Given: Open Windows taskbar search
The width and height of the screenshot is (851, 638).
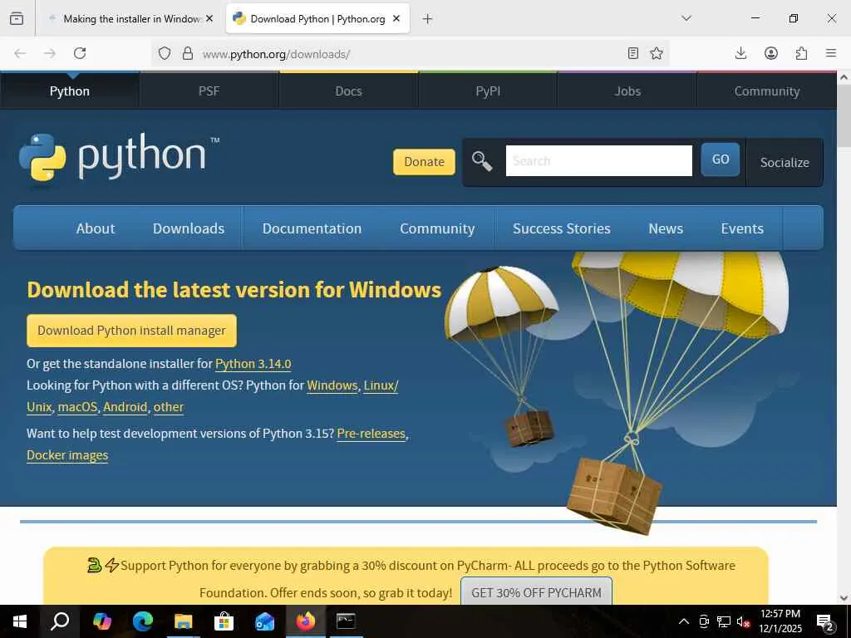Looking at the screenshot, I should coord(60,621).
